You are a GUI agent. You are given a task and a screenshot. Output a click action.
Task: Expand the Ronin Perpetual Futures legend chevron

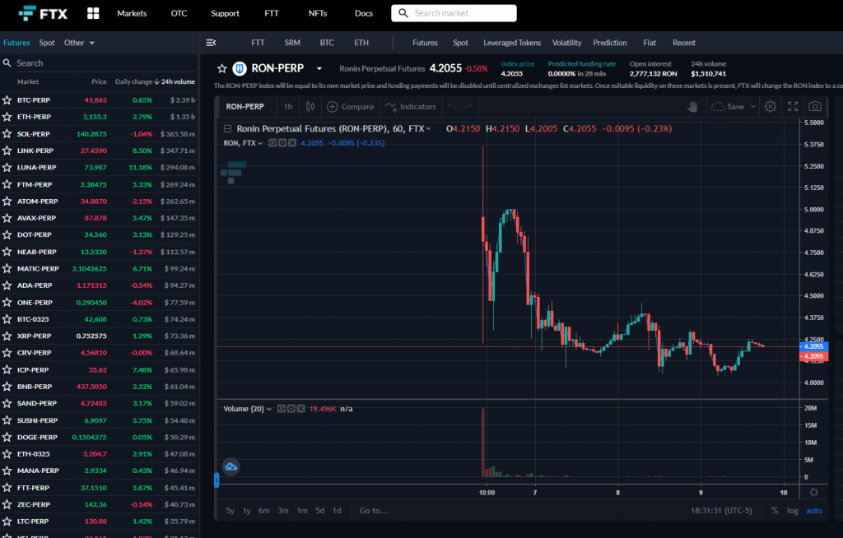point(428,128)
